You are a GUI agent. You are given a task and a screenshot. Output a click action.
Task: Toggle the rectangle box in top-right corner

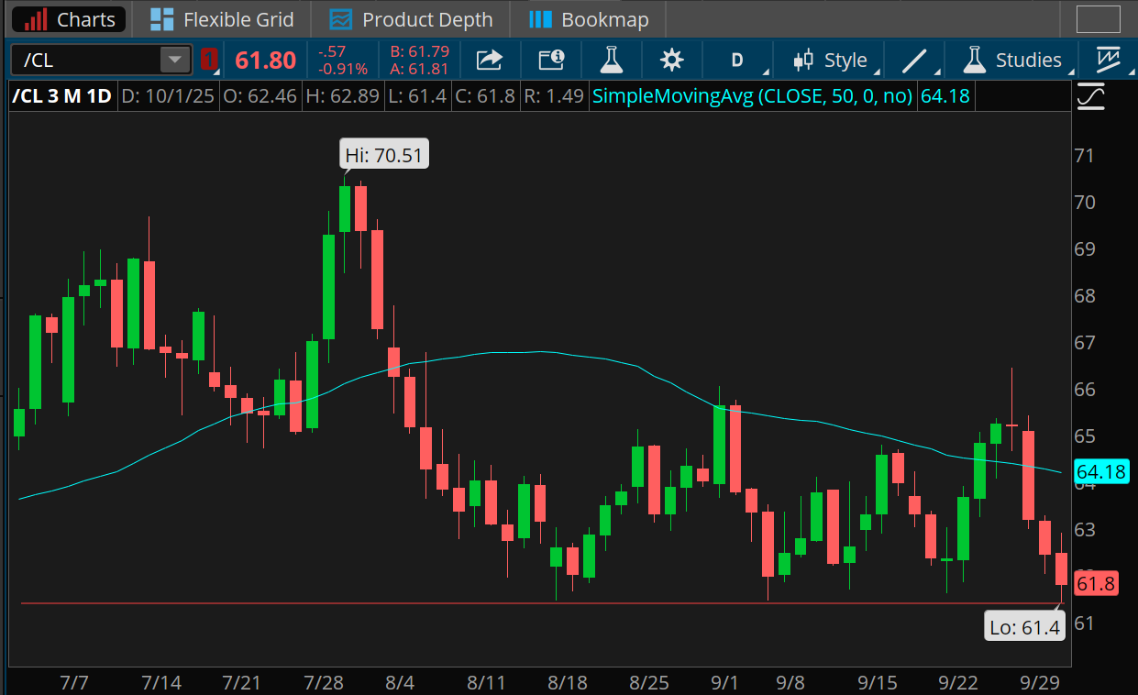pyautogui.click(x=1098, y=19)
